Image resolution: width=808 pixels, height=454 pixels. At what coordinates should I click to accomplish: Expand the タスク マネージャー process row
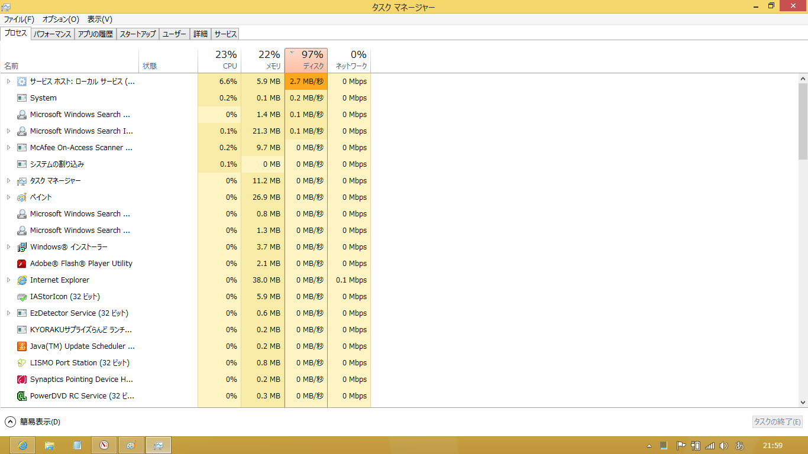(x=8, y=181)
